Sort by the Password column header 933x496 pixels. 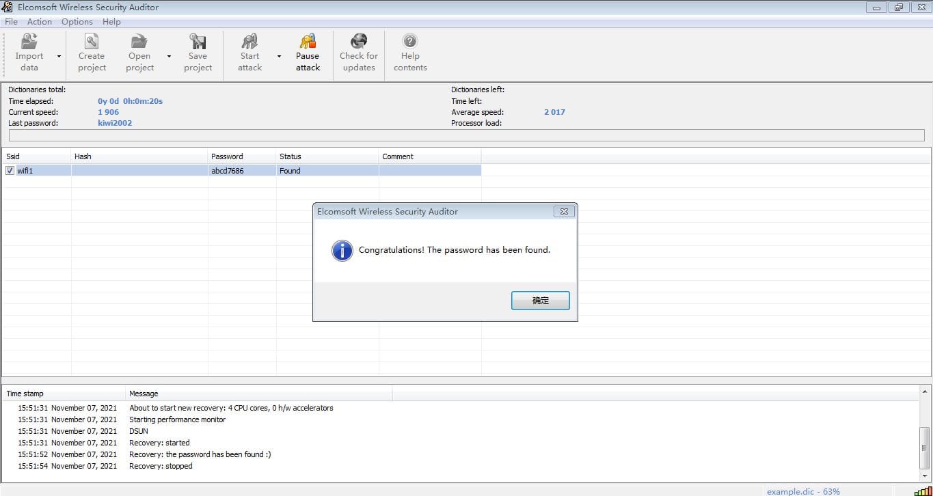point(242,156)
